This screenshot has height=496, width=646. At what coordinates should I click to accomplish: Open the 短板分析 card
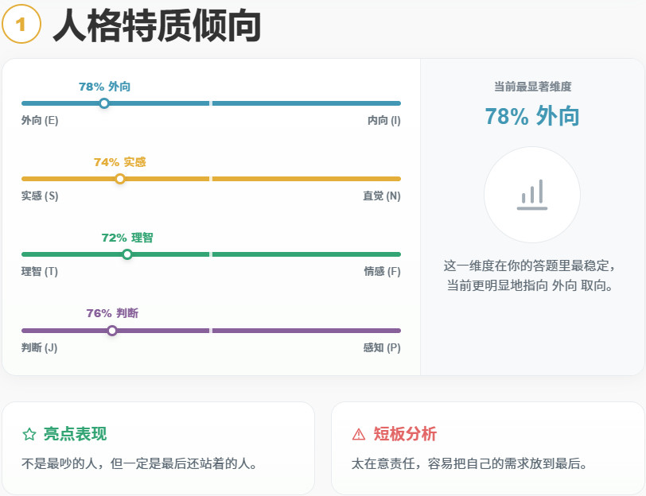pos(485,445)
